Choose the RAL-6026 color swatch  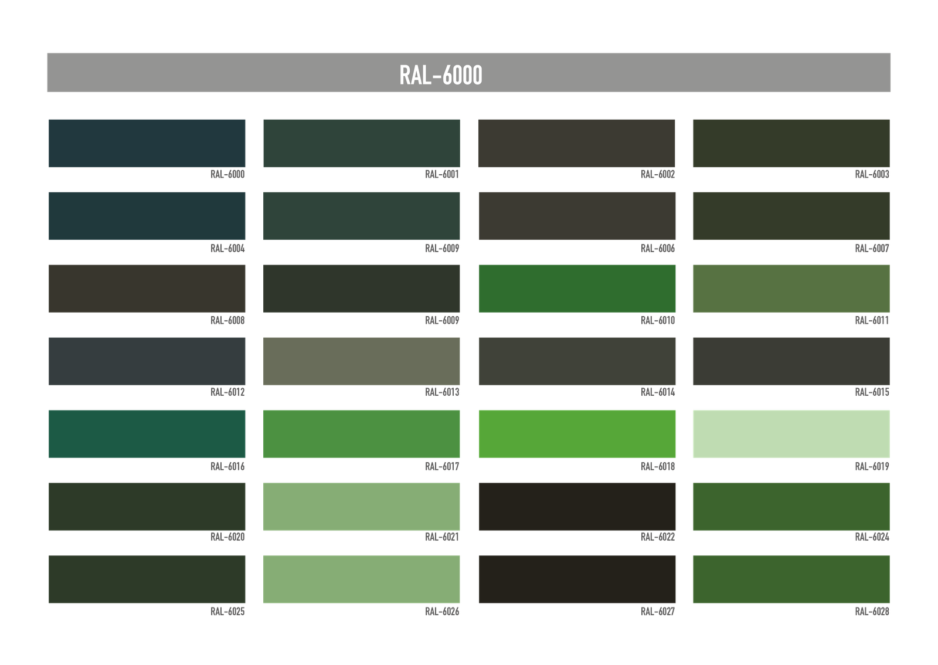[x=362, y=579]
